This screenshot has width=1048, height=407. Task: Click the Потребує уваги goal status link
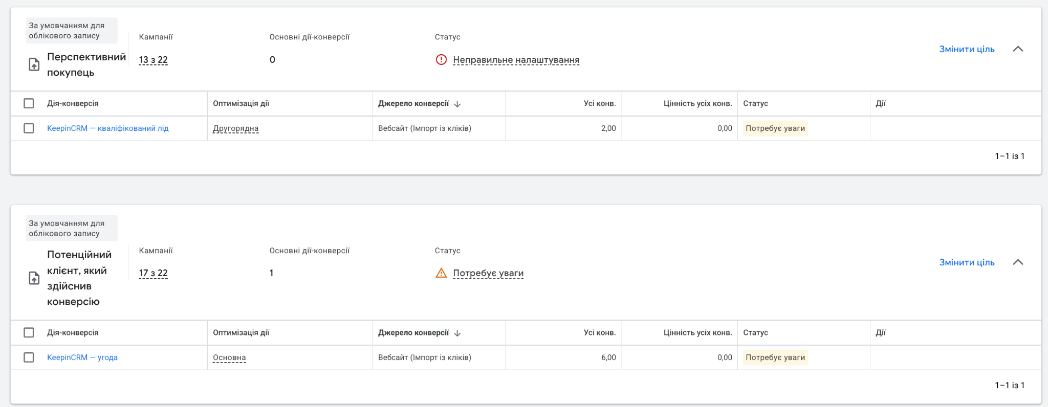point(488,273)
